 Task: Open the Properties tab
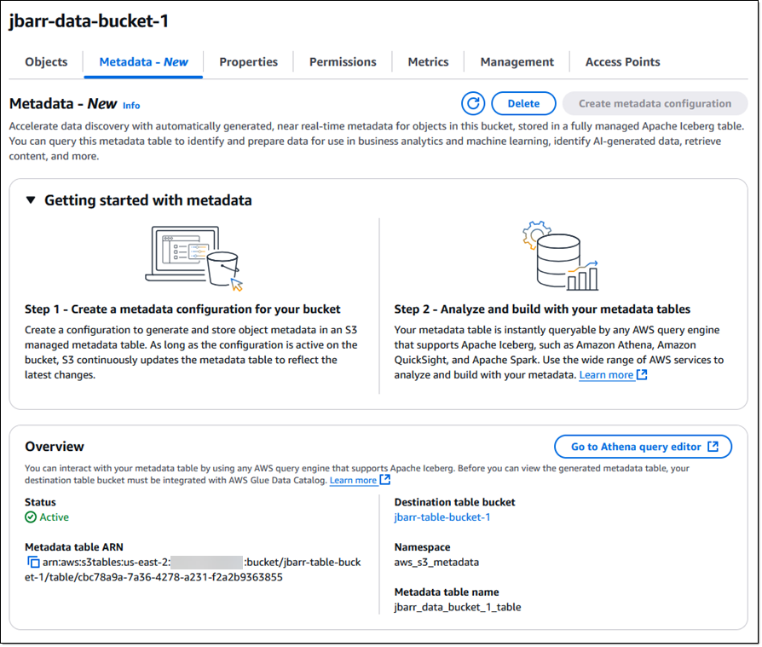[x=248, y=62]
